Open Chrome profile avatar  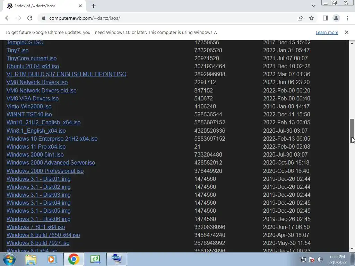pos(336,18)
